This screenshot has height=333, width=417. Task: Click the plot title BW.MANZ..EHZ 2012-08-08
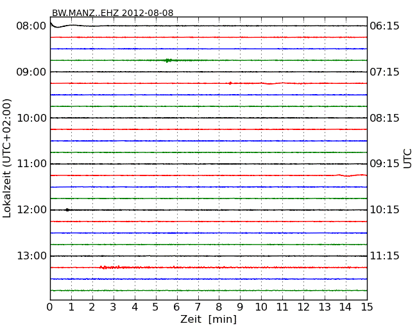tap(112, 13)
